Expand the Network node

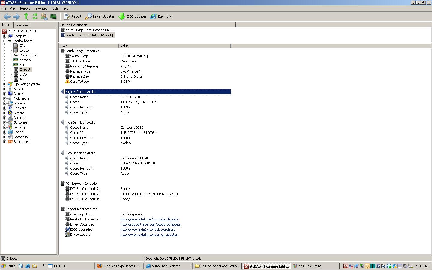click(x=4, y=108)
